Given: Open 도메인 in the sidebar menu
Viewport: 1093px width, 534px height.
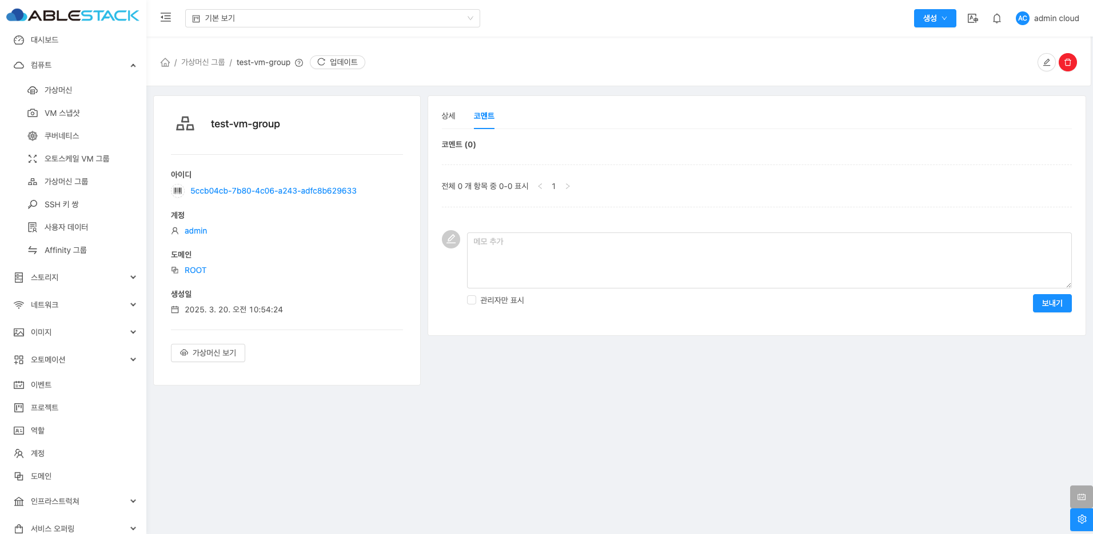Looking at the screenshot, I should coord(73,476).
